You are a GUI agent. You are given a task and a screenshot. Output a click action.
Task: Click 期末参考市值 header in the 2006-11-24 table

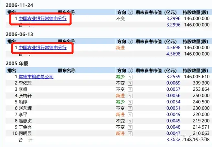coord(156,12)
